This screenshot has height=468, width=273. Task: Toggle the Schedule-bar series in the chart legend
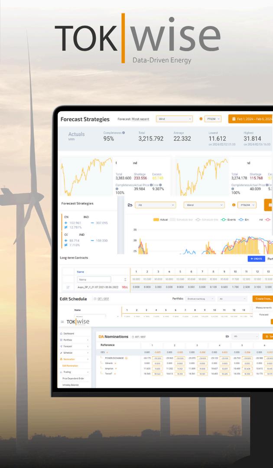181,220
